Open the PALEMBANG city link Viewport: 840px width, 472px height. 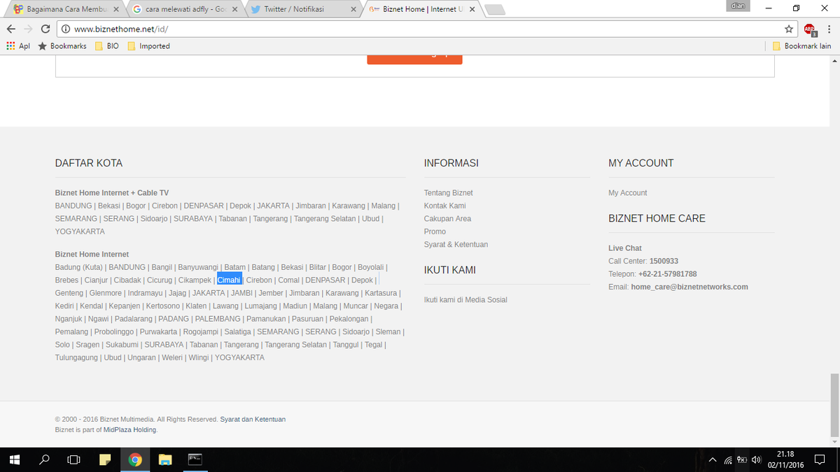[218, 319]
